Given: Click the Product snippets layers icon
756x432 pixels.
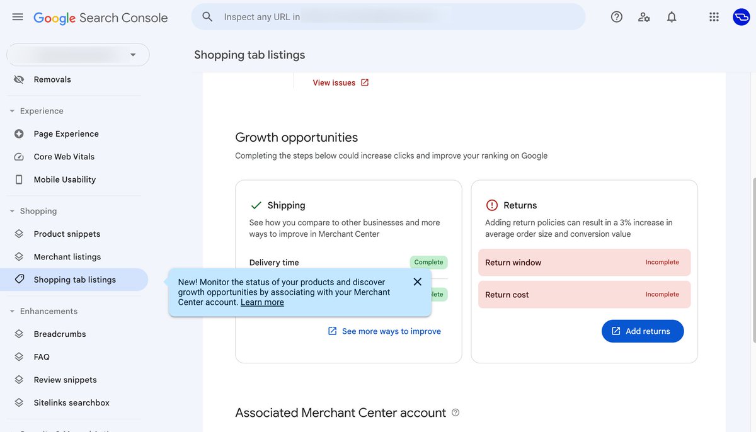Looking at the screenshot, I should click(x=19, y=234).
